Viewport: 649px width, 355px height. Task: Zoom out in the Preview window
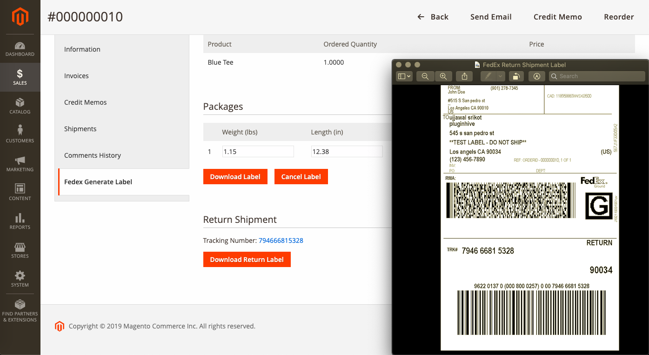click(425, 76)
